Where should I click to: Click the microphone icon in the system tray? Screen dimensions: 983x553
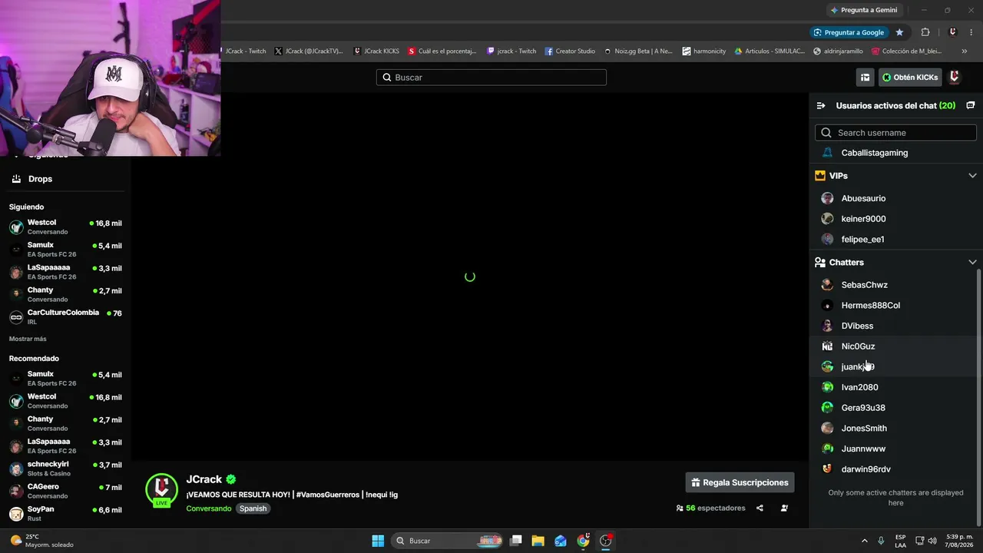coord(881,541)
